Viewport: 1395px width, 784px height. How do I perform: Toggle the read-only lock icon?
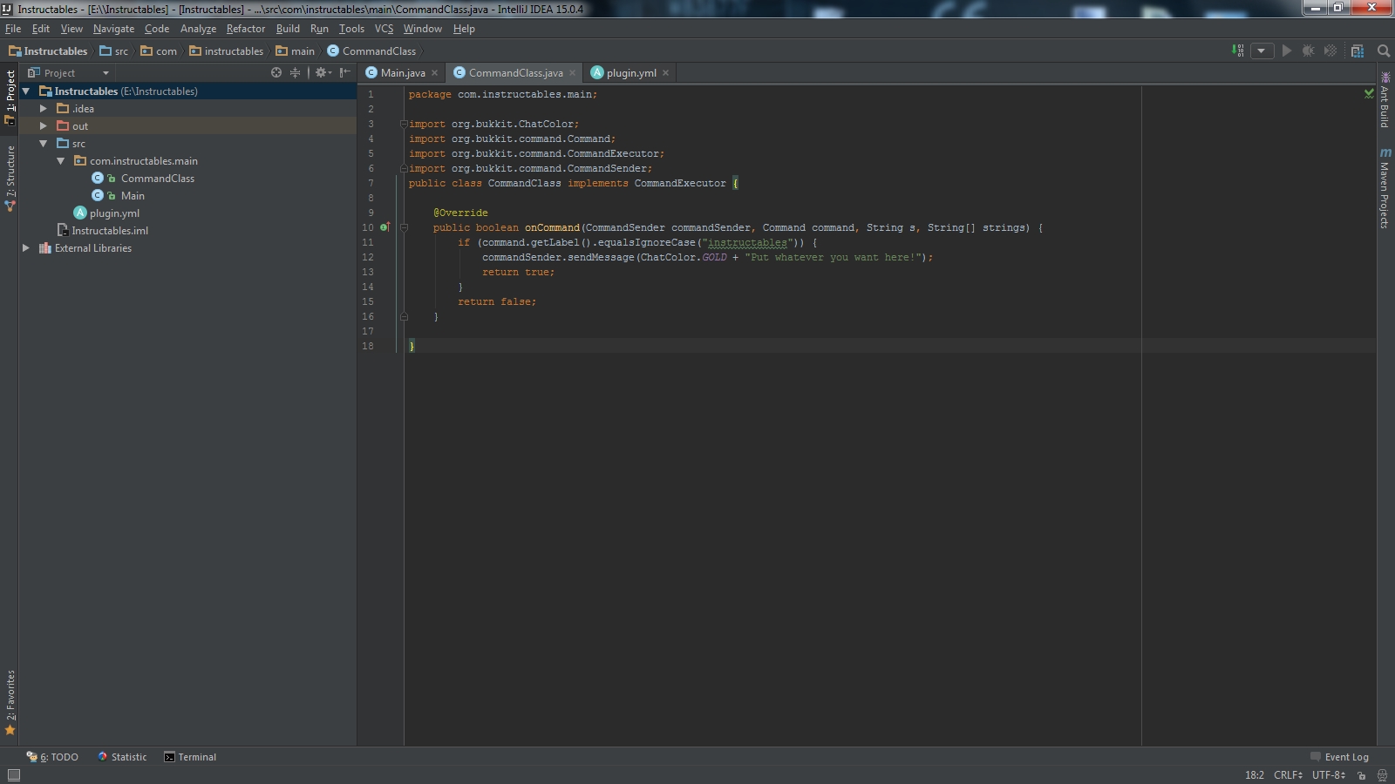(x=1361, y=774)
